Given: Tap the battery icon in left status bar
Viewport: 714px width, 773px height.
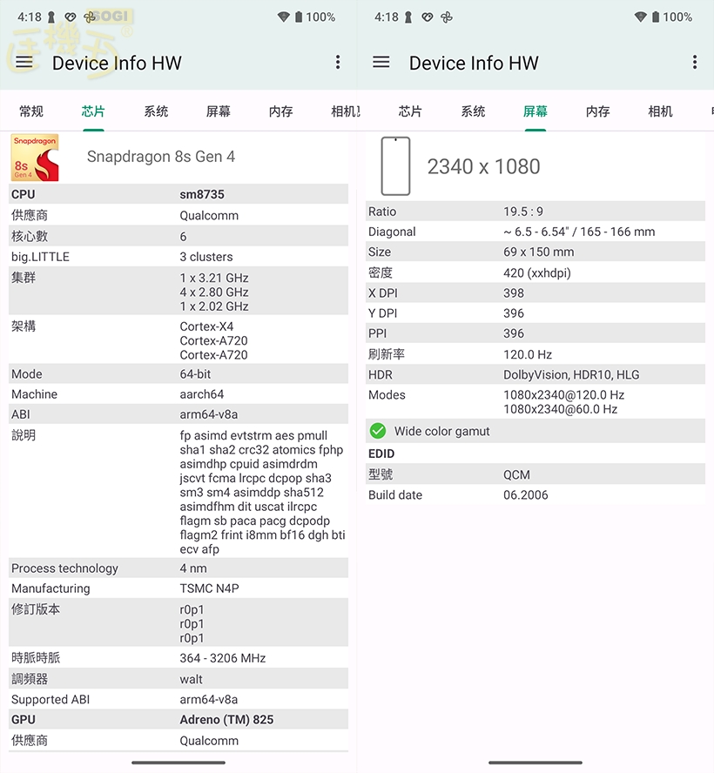Looking at the screenshot, I should [x=299, y=17].
